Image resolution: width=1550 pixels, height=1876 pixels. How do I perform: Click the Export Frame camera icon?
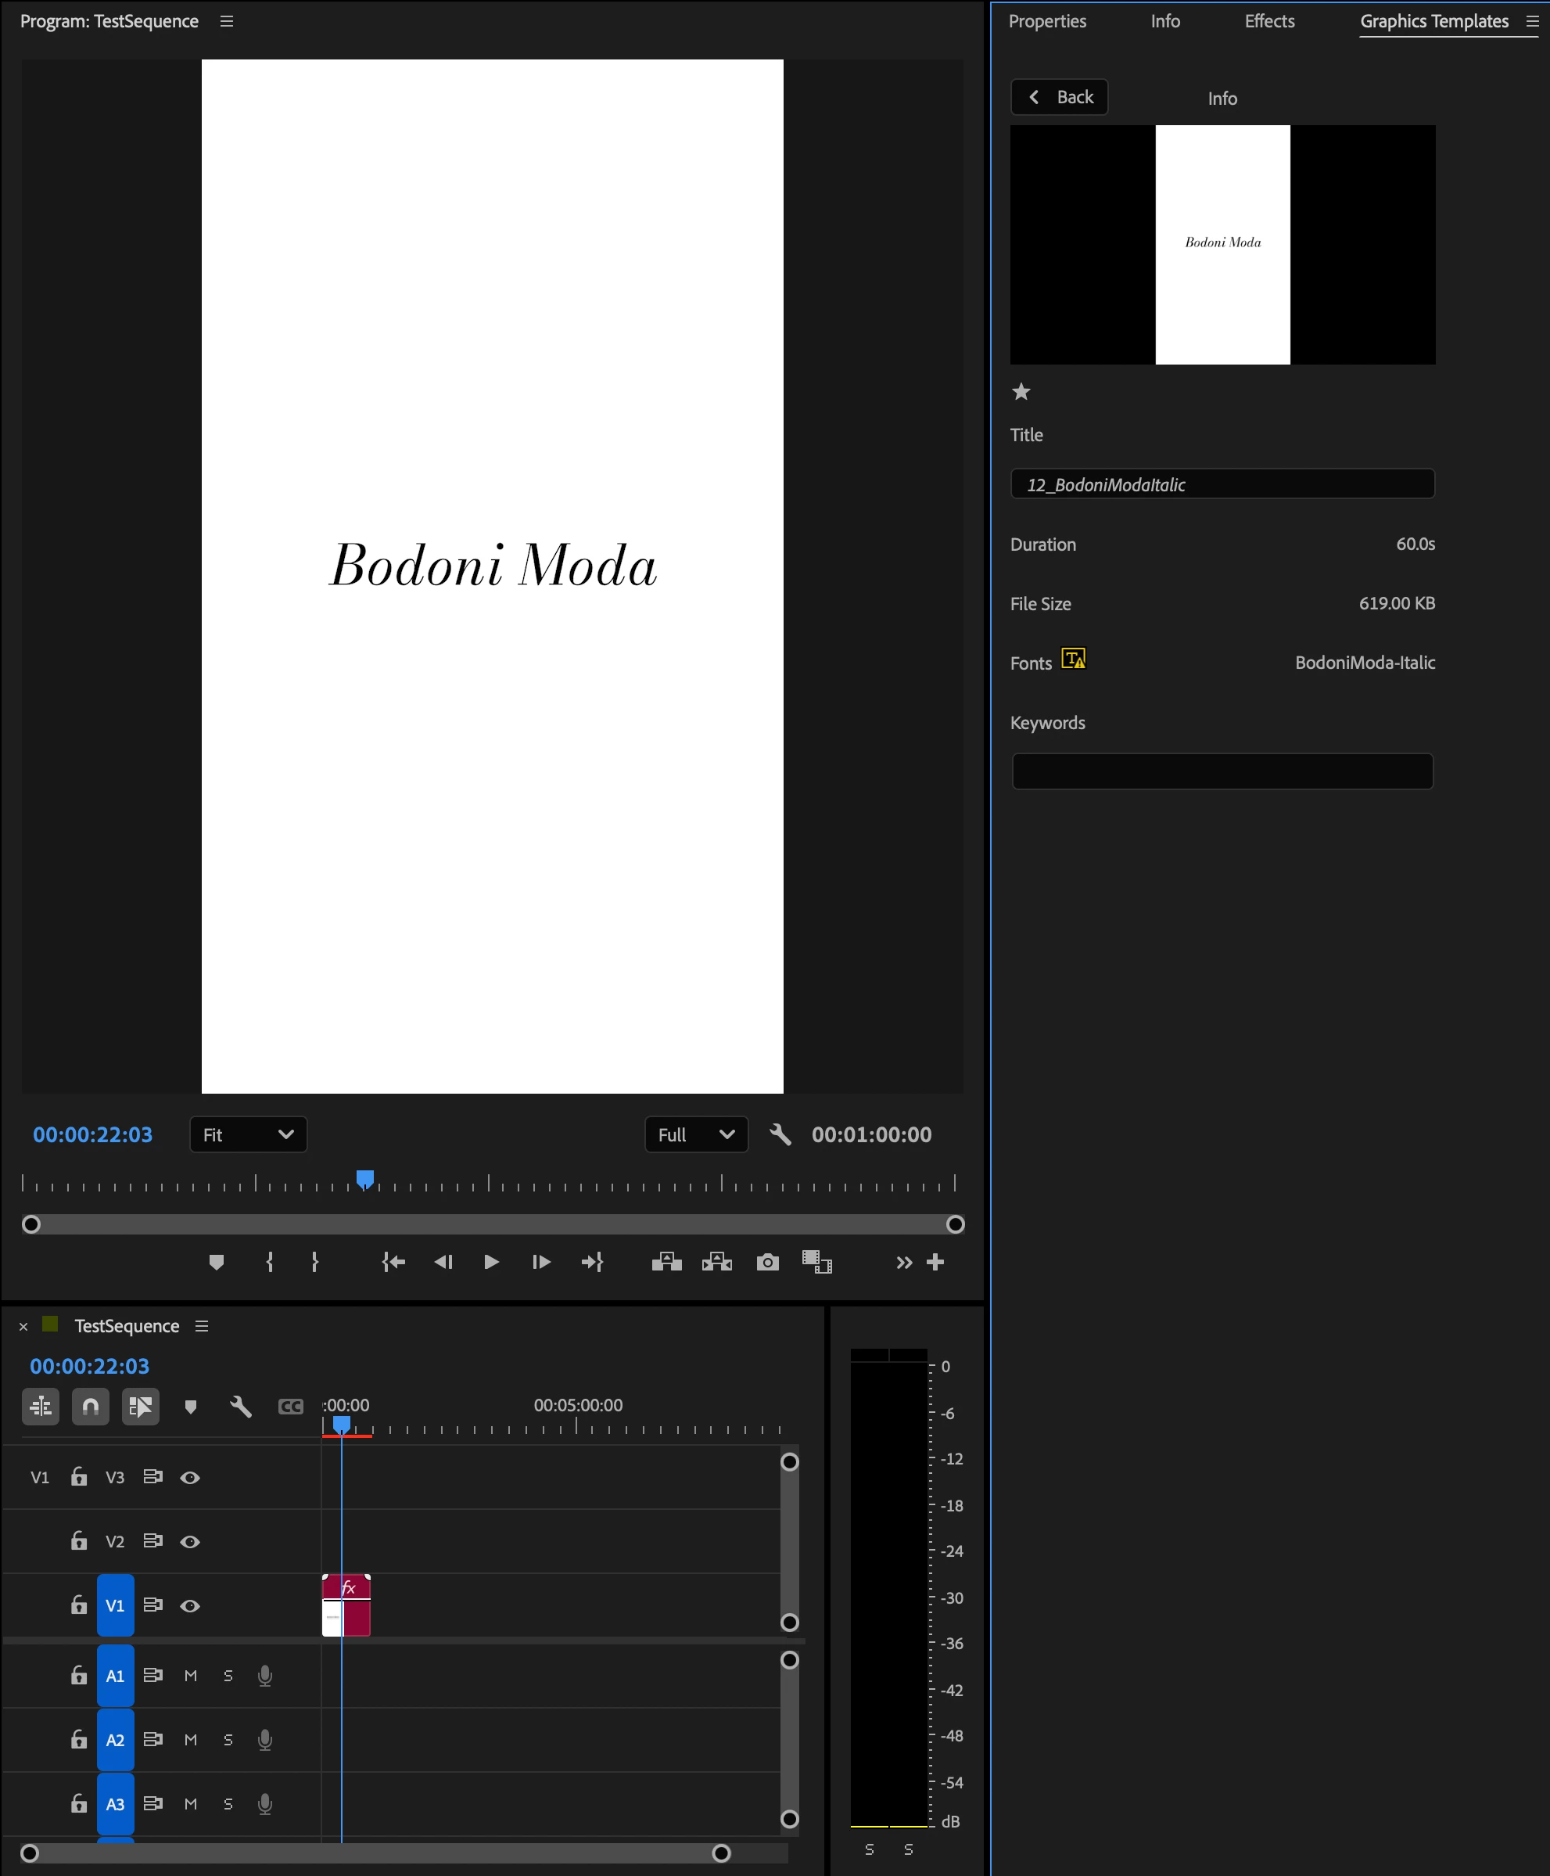[767, 1261]
